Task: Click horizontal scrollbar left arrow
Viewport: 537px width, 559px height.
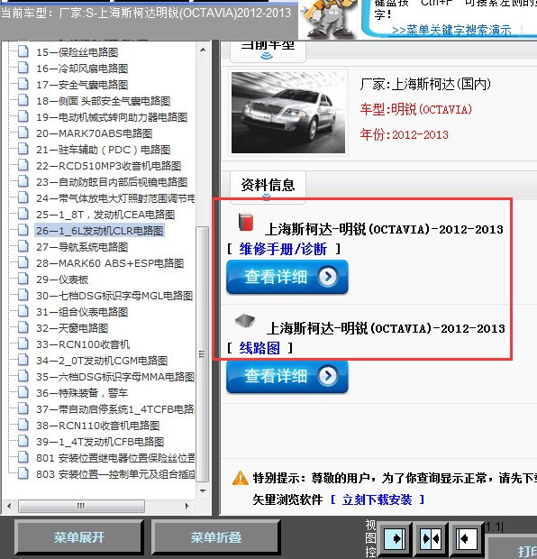Action: 9,506
